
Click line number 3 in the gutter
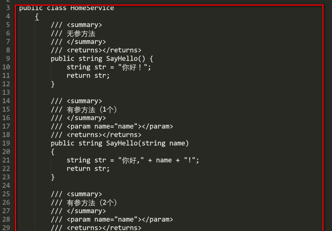(x=8, y=8)
